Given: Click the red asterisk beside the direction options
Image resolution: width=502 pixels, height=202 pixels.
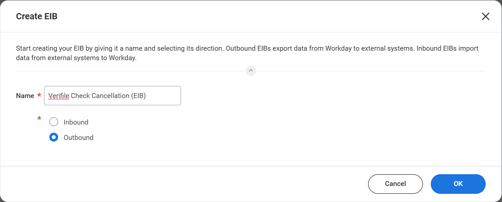Looking at the screenshot, I should [x=40, y=119].
